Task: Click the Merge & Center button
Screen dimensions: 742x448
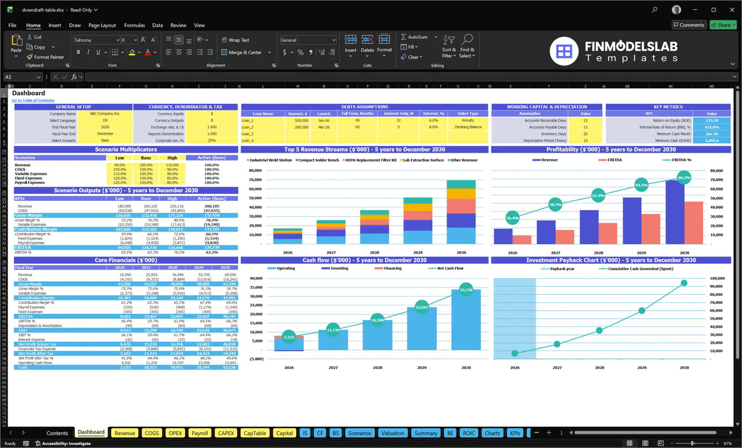Action: click(x=241, y=53)
